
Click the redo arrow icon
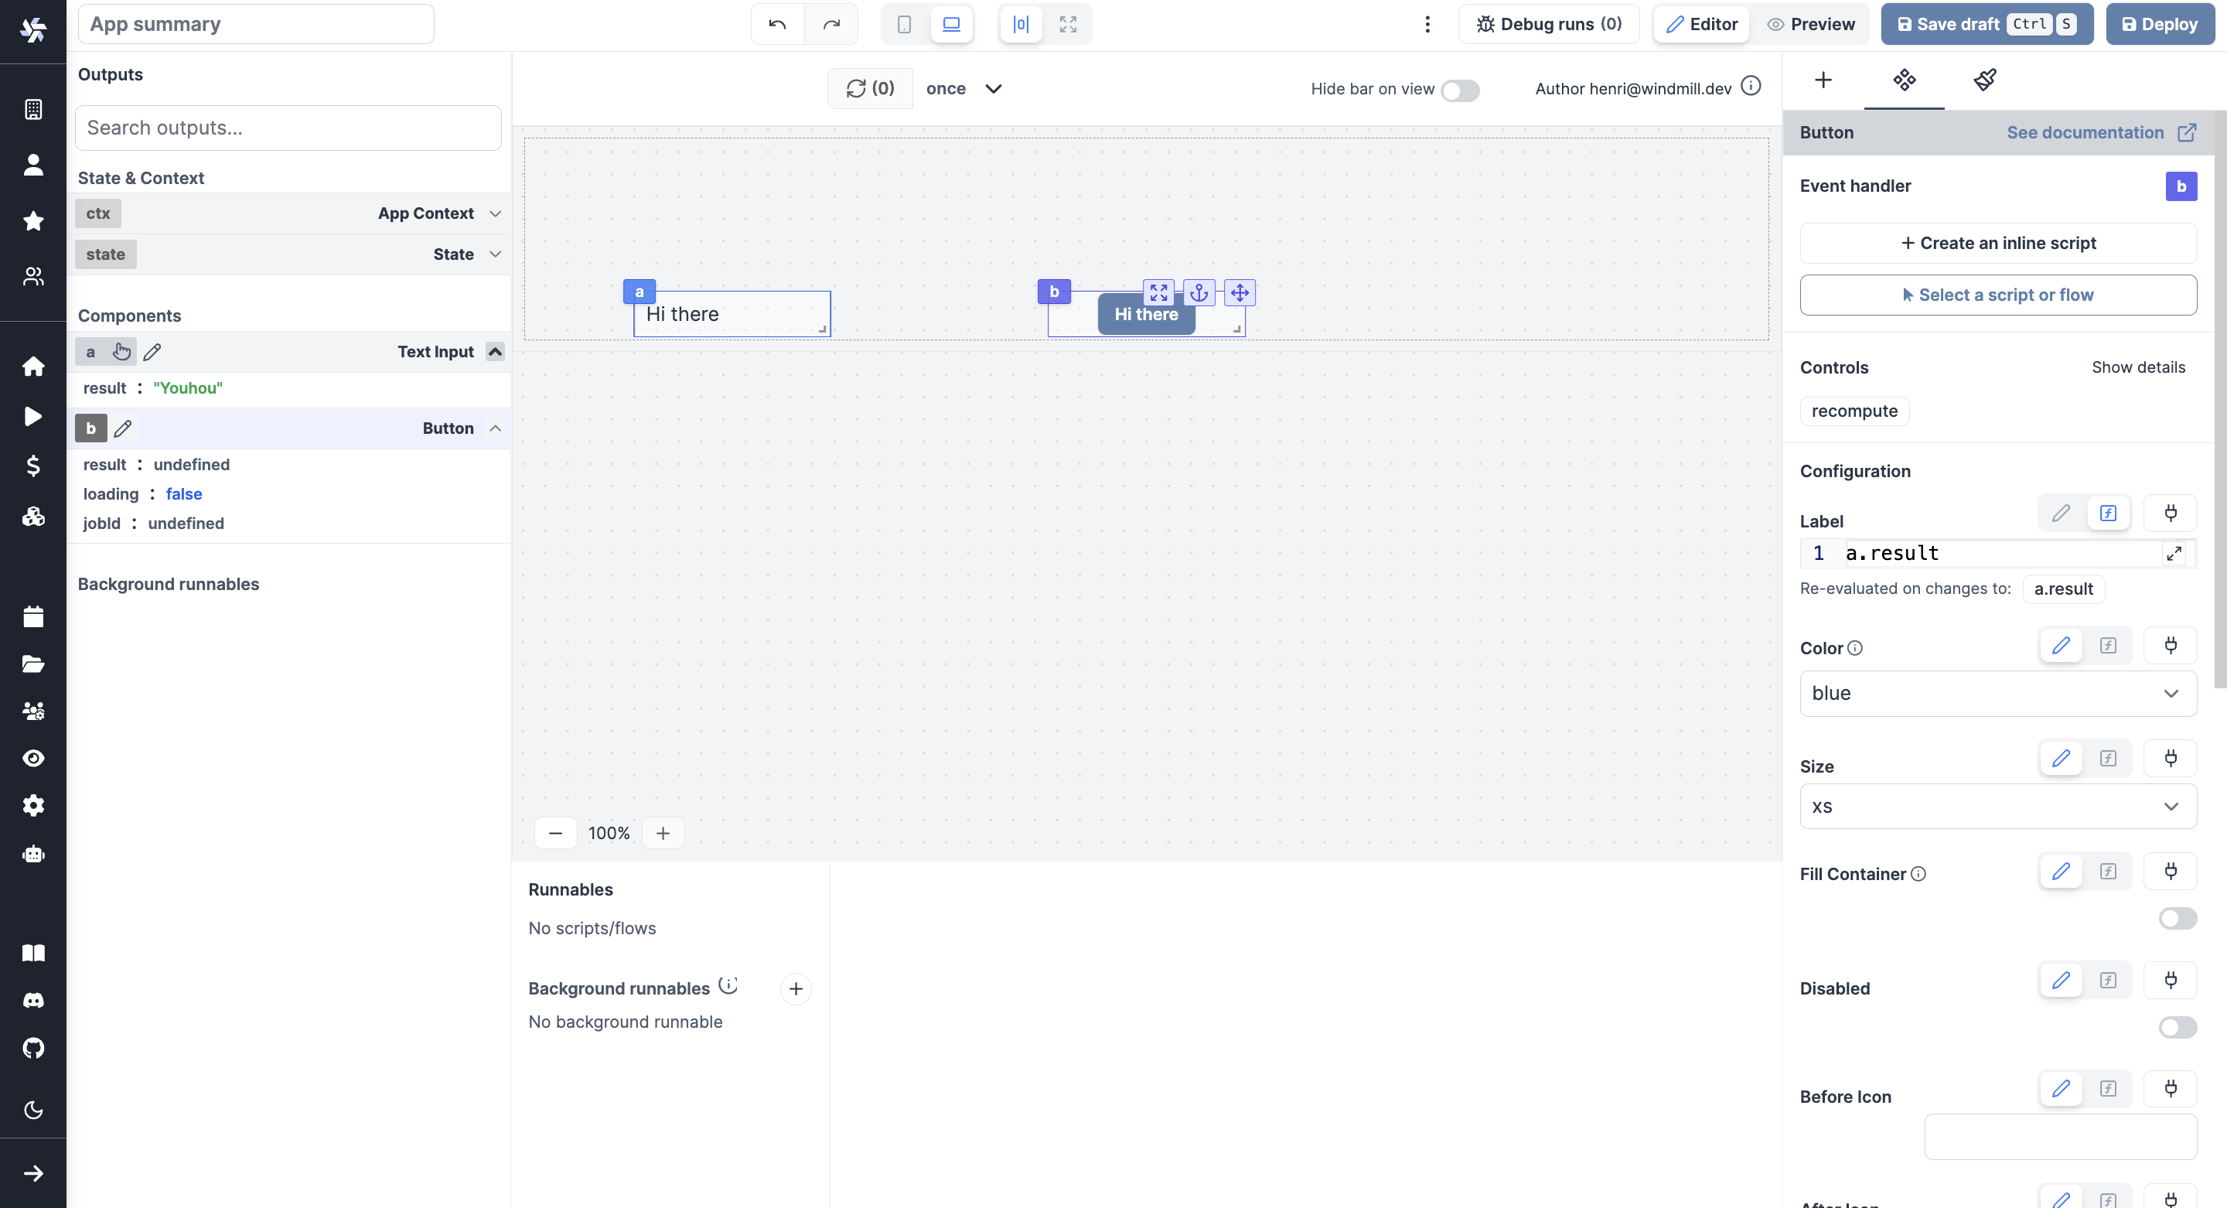tap(831, 24)
